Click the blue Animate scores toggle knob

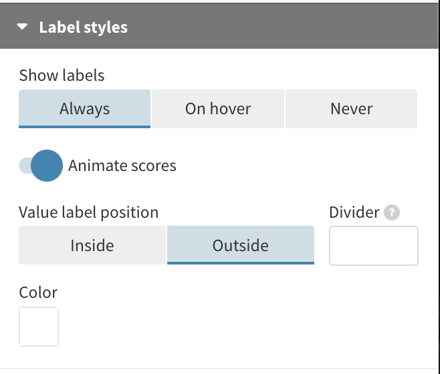[47, 166]
